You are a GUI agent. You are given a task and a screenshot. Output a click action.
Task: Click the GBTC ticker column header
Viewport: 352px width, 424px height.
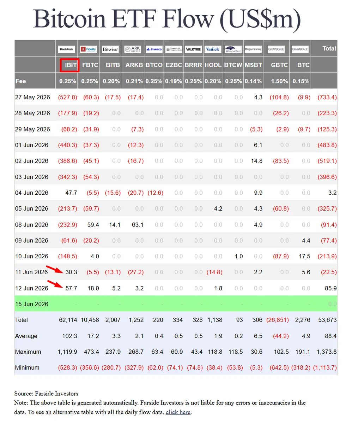click(279, 65)
